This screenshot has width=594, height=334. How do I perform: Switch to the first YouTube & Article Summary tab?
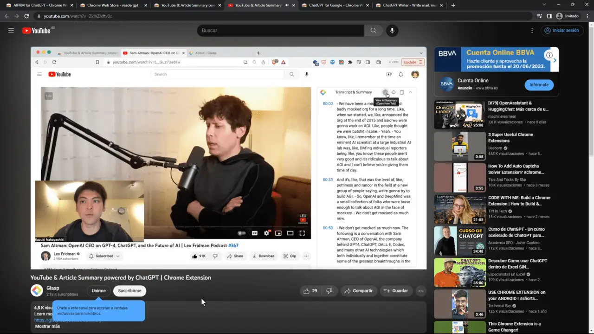coord(187,5)
